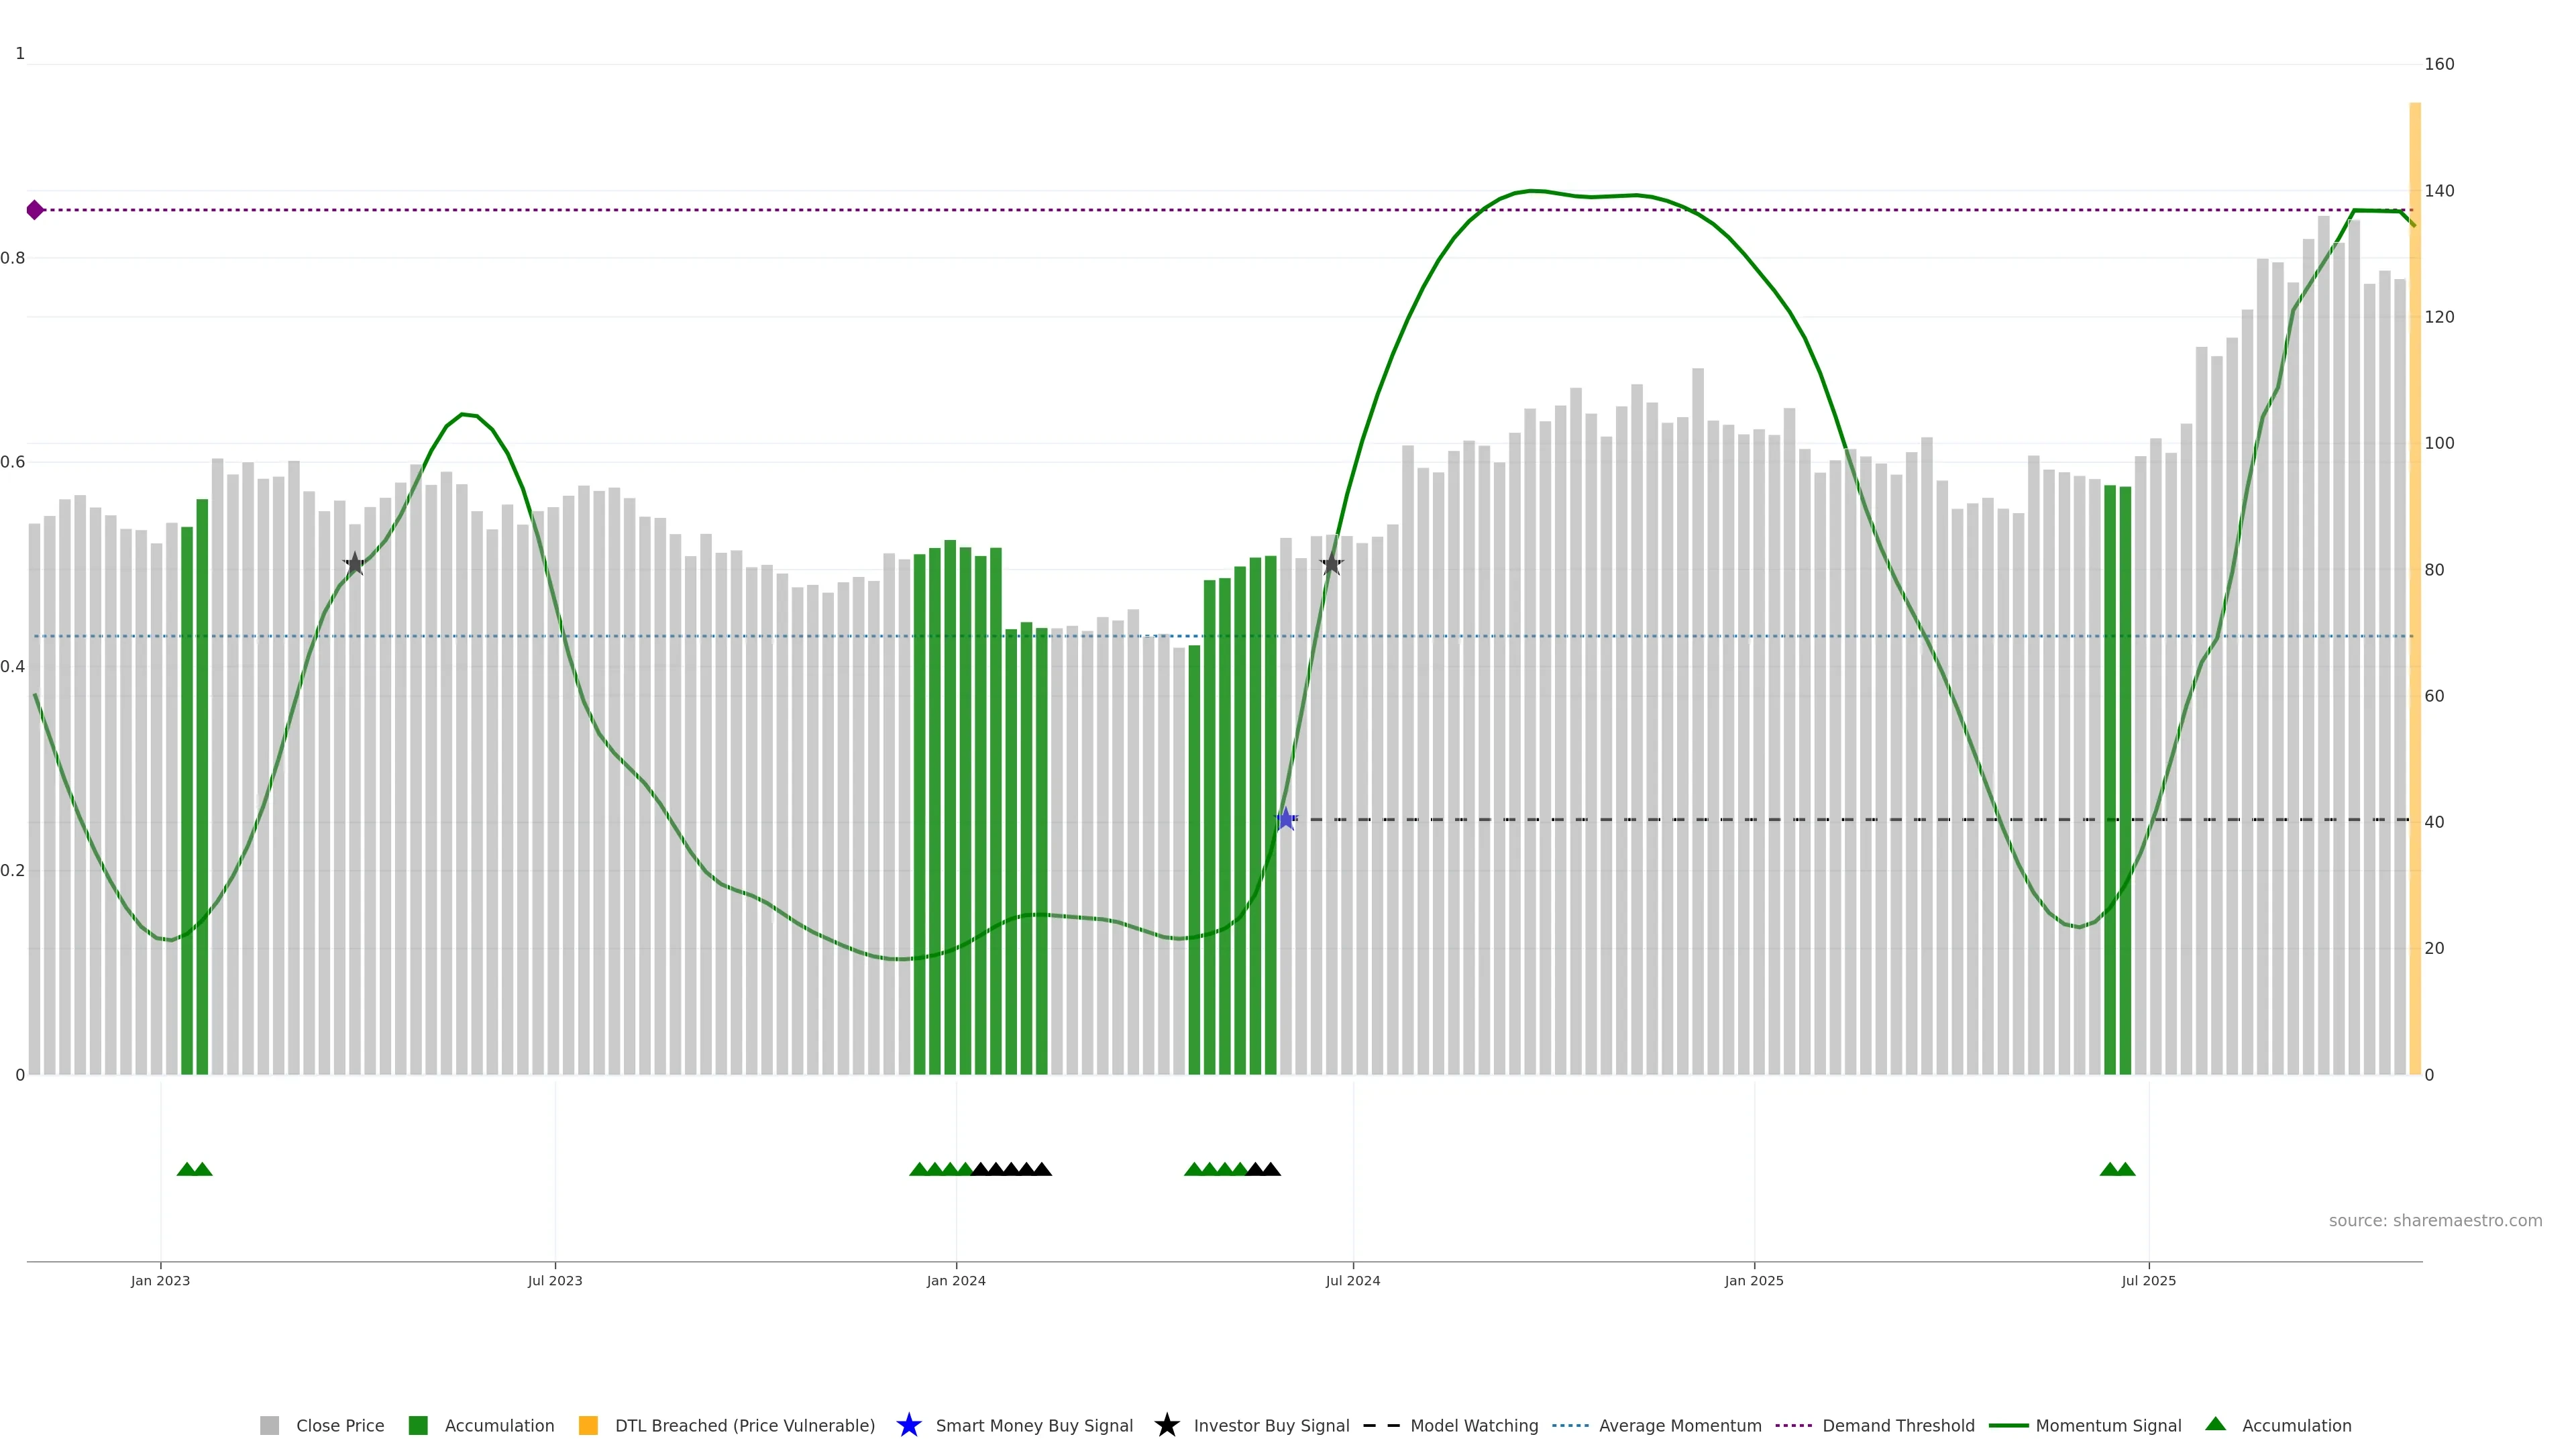Toggle Momentum Signal legend entry
Screen dimensions: 2576x1449
(x=2108, y=1425)
